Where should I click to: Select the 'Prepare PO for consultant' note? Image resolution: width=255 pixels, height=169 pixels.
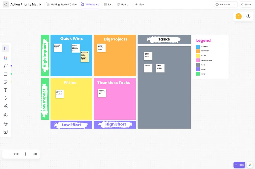[x=60, y=94]
